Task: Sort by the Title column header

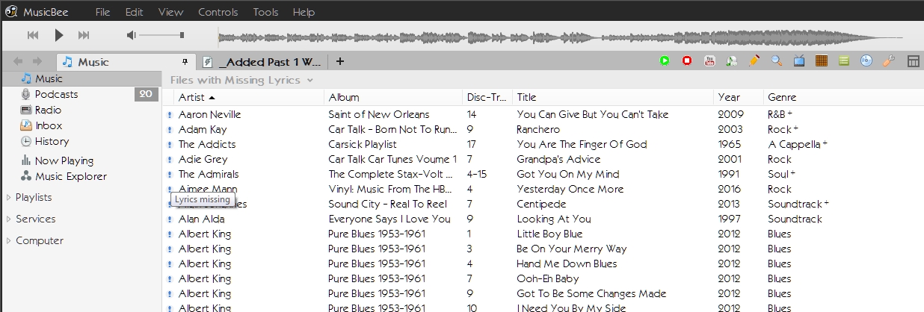Action: (612, 97)
